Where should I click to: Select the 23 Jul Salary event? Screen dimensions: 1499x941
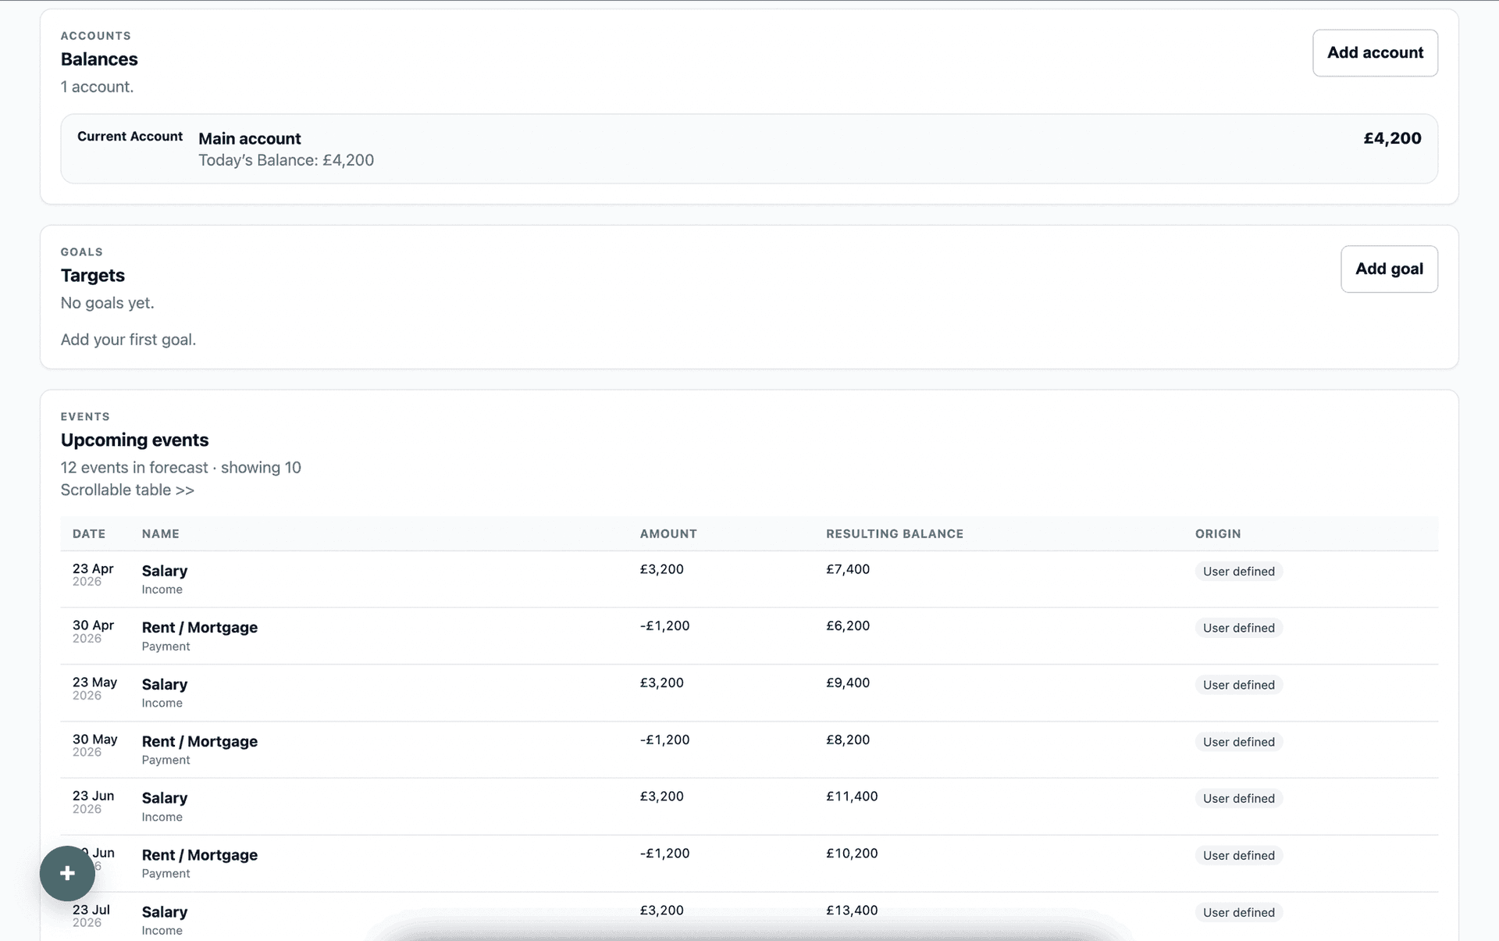pyautogui.click(x=749, y=917)
